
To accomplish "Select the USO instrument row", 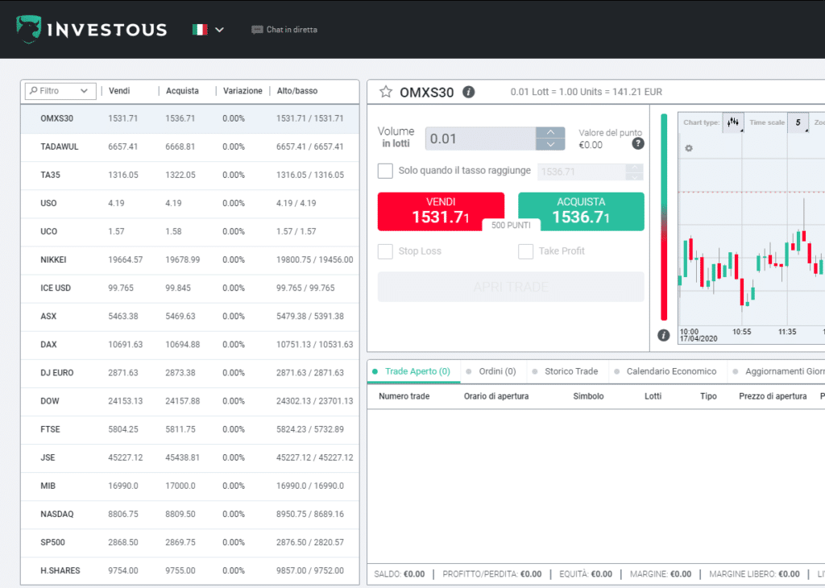I will tap(190, 204).
